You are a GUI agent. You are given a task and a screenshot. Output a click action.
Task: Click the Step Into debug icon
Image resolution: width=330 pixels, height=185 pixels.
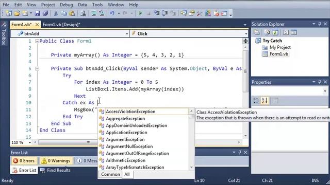click(157, 13)
